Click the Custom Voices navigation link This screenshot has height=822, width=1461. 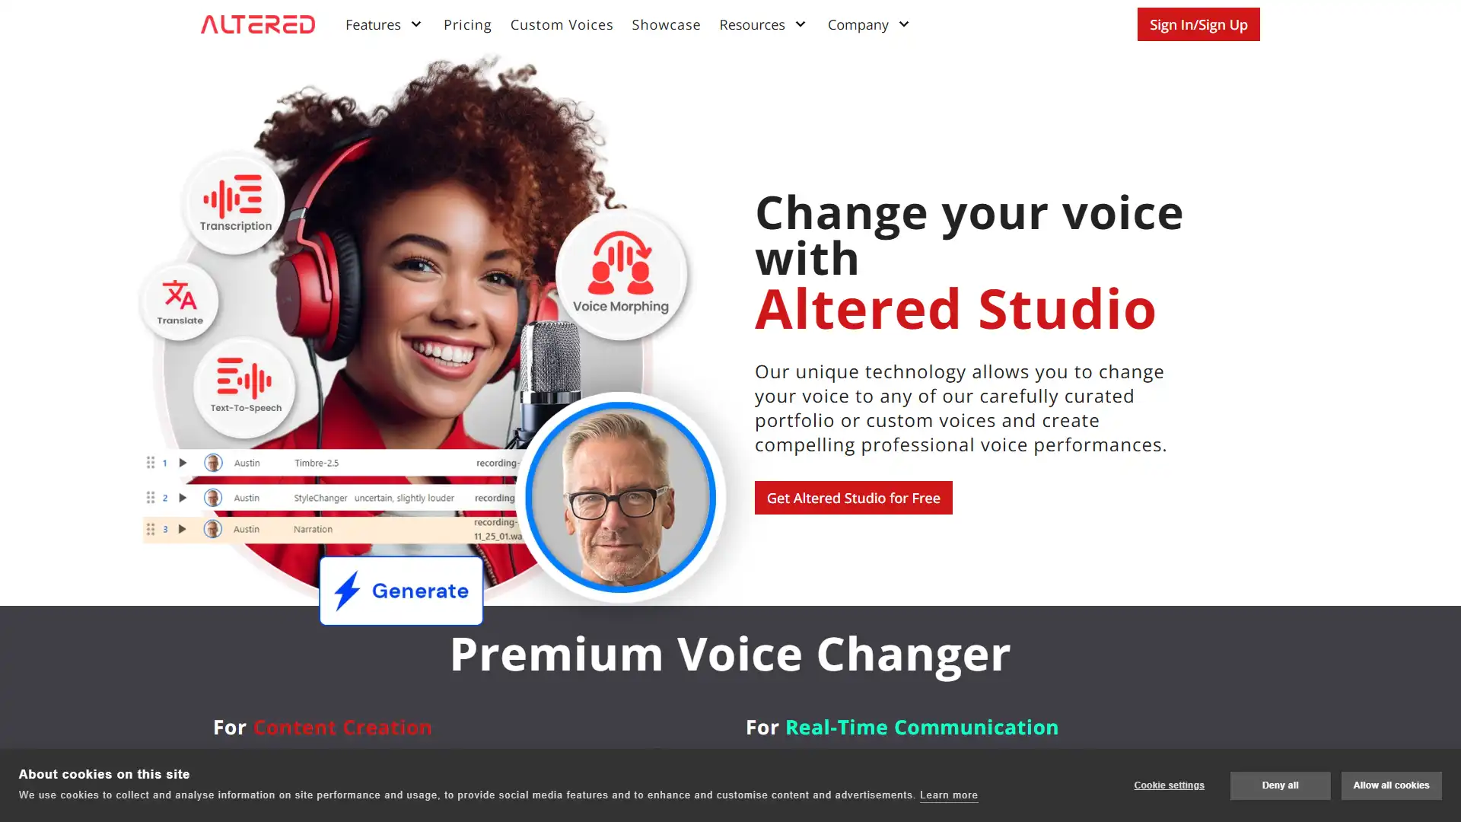tap(561, 24)
